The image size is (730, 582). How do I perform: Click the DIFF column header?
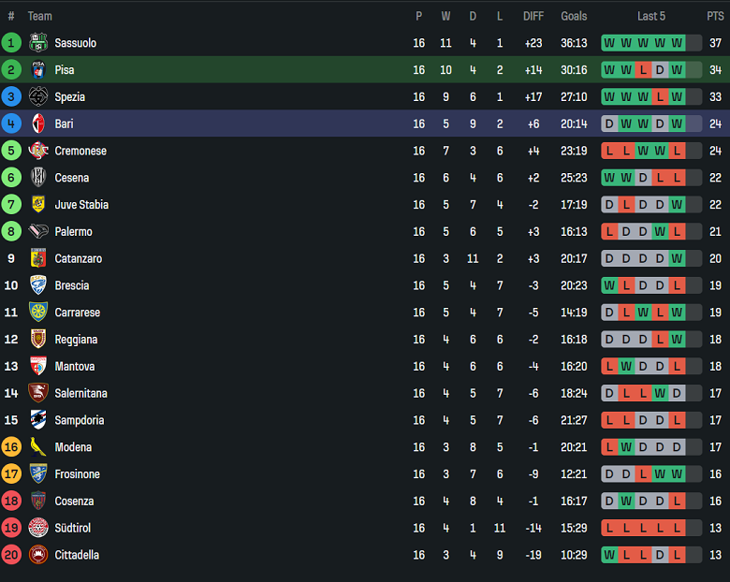[533, 16]
